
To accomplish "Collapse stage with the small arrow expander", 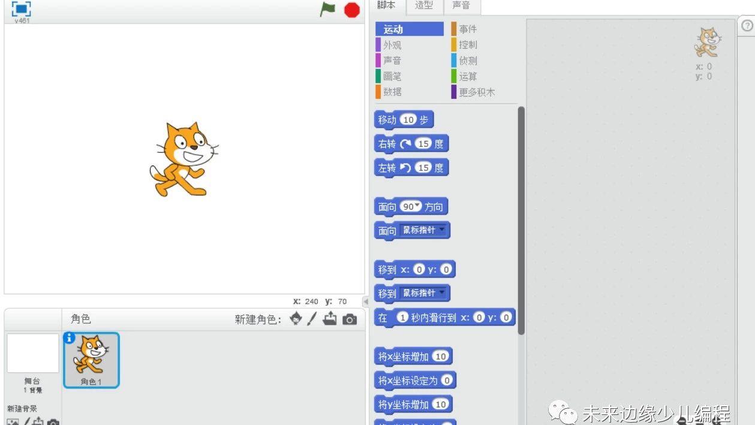I will [366, 302].
